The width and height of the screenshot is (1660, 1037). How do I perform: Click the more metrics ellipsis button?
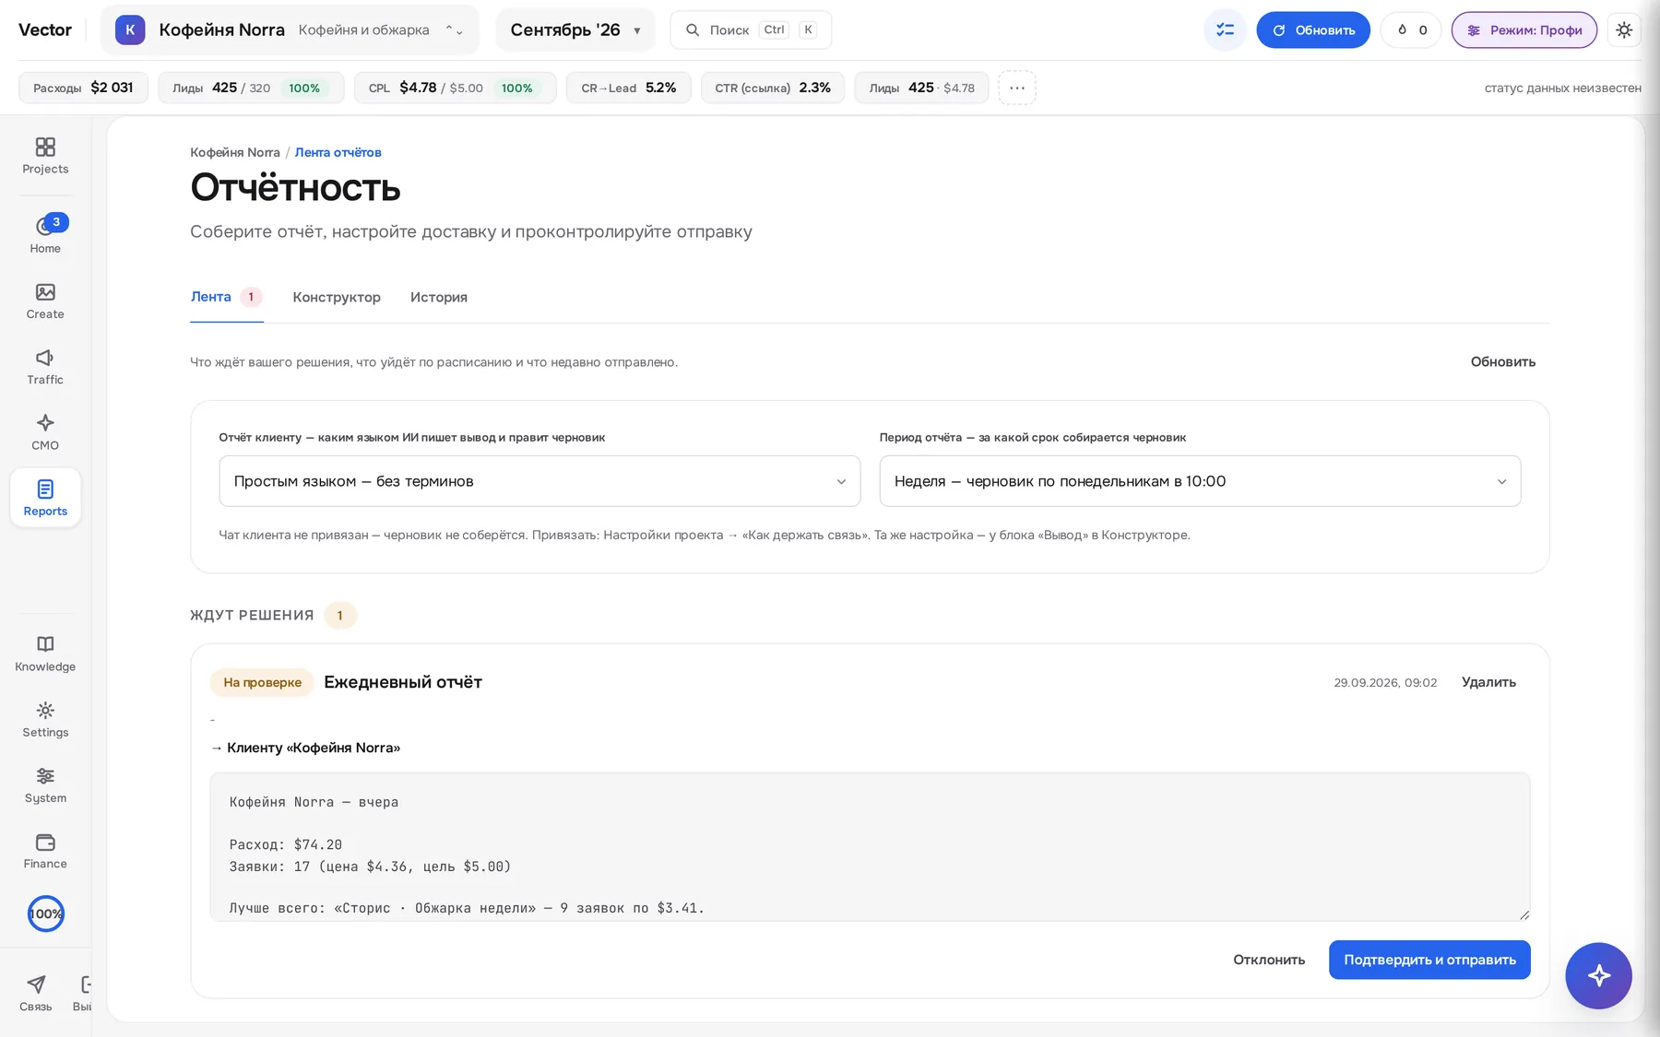click(1017, 88)
